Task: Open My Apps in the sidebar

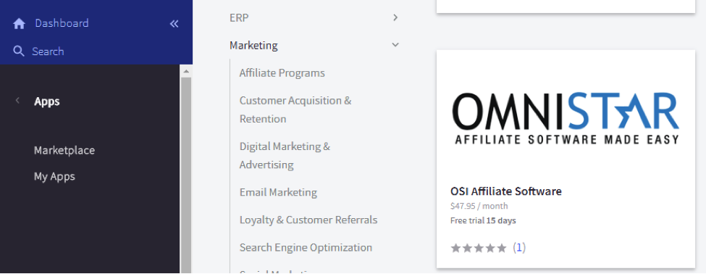Action: point(54,176)
